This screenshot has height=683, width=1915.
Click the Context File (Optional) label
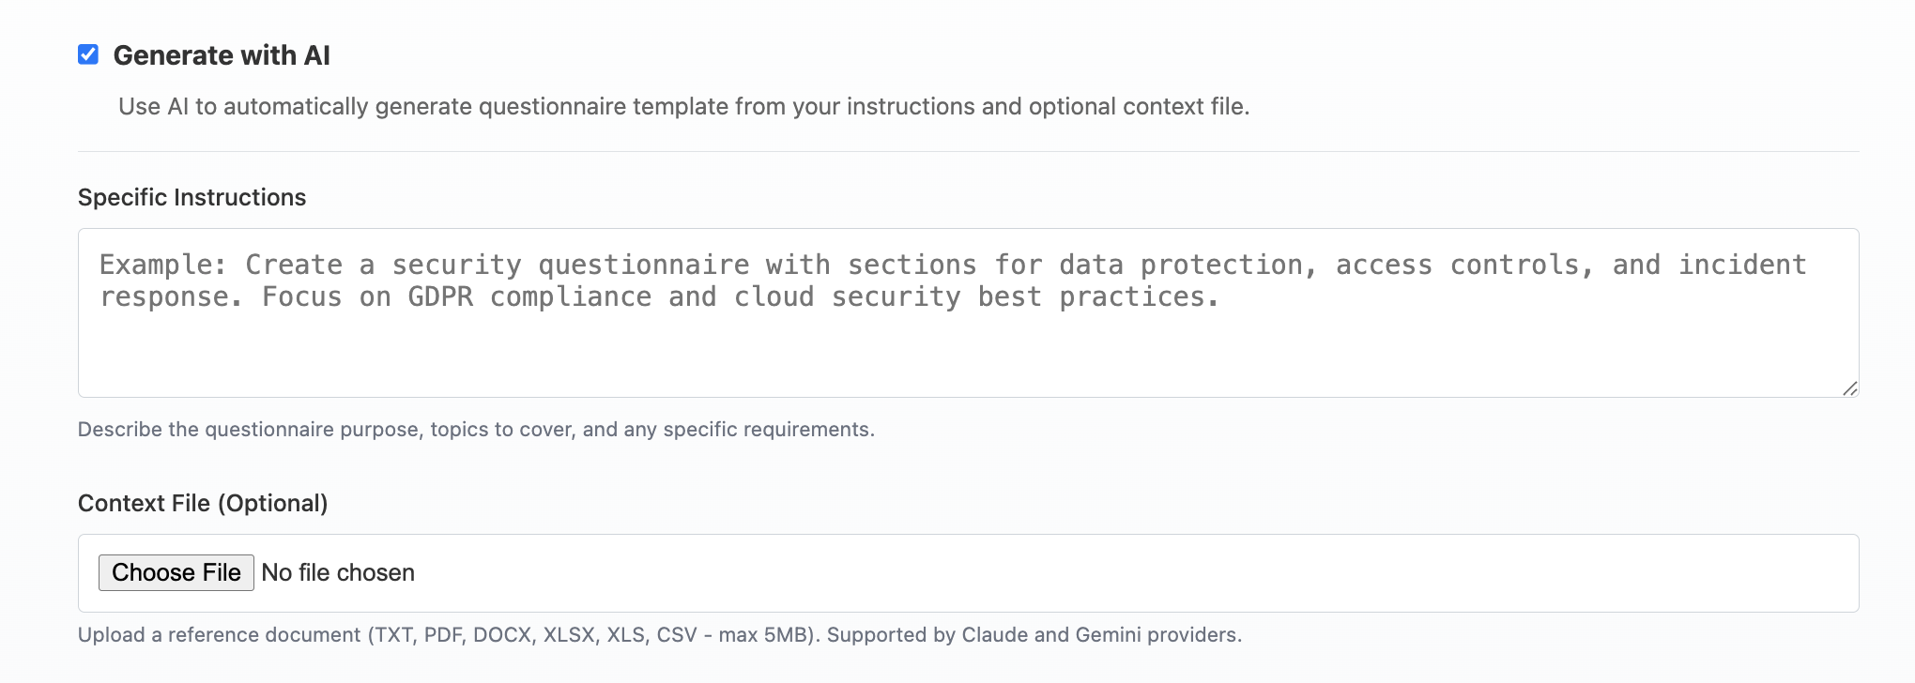tap(203, 503)
